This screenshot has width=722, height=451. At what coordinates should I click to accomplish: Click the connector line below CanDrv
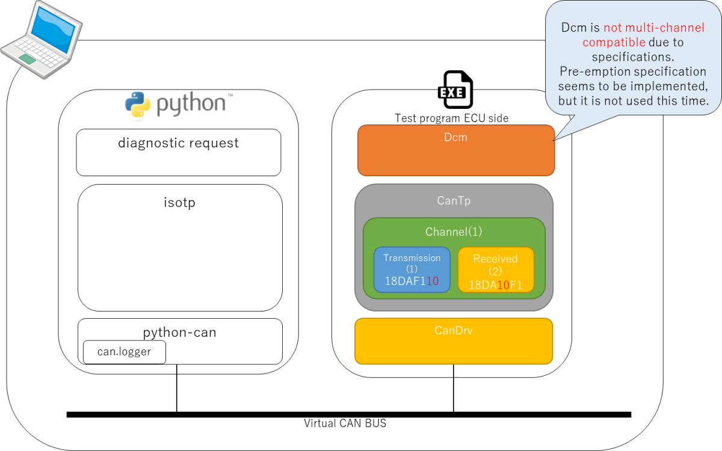point(454,388)
